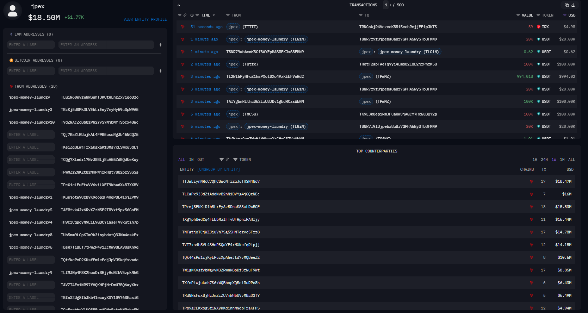Add EVM address with plus icon
The height and width of the screenshot is (313, 588).
pyautogui.click(x=160, y=45)
